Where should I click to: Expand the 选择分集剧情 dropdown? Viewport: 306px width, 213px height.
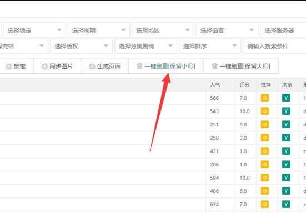pyautogui.click(x=146, y=46)
